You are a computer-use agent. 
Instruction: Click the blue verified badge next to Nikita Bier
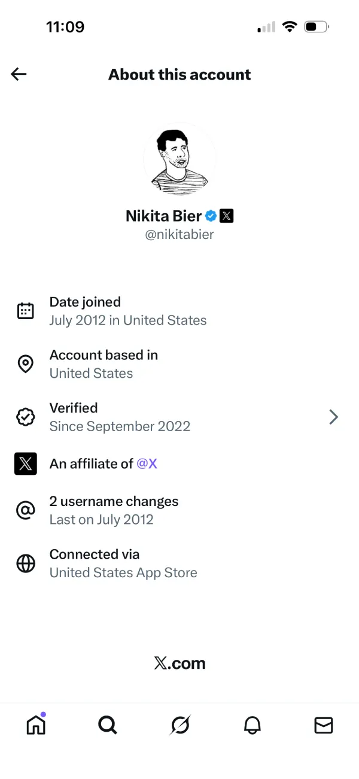(x=211, y=216)
